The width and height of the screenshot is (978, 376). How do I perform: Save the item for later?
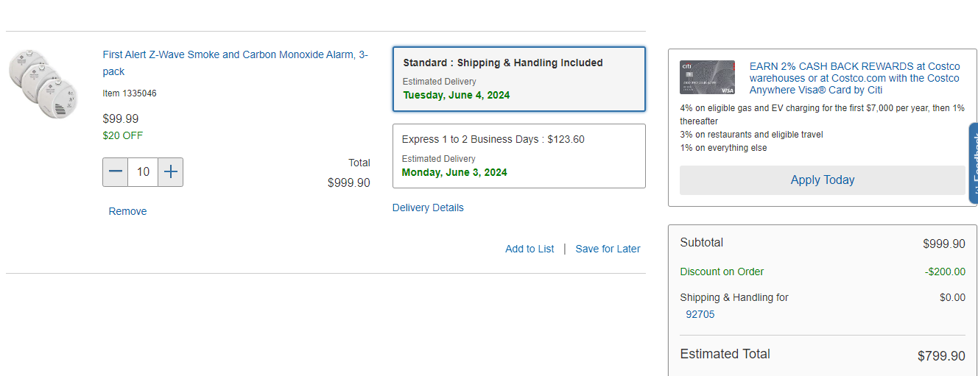coord(608,249)
